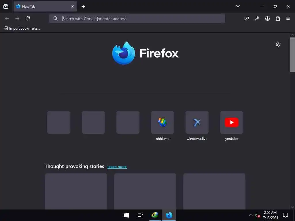This screenshot has height=221, width=295.
Task: Open the Pocket save icon
Action: point(247,18)
